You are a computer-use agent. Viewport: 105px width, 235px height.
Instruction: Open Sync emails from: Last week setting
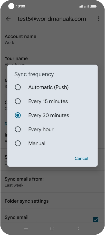point(52,182)
